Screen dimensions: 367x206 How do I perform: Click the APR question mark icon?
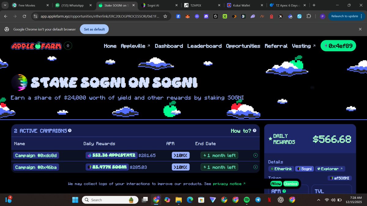pyautogui.click(x=284, y=191)
